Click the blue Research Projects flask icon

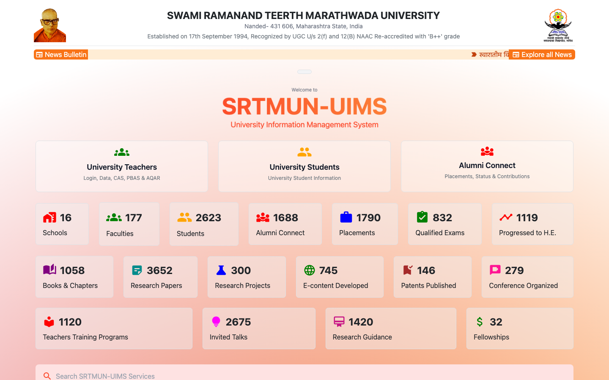click(x=221, y=270)
